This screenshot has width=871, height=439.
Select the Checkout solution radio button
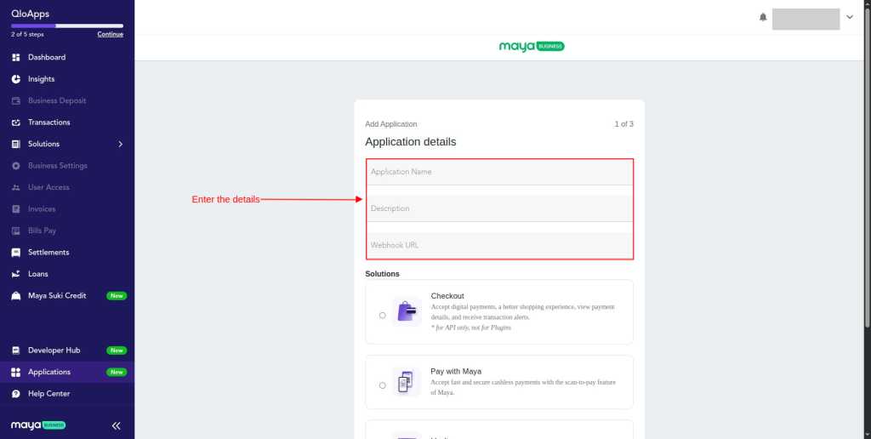[383, 315]
